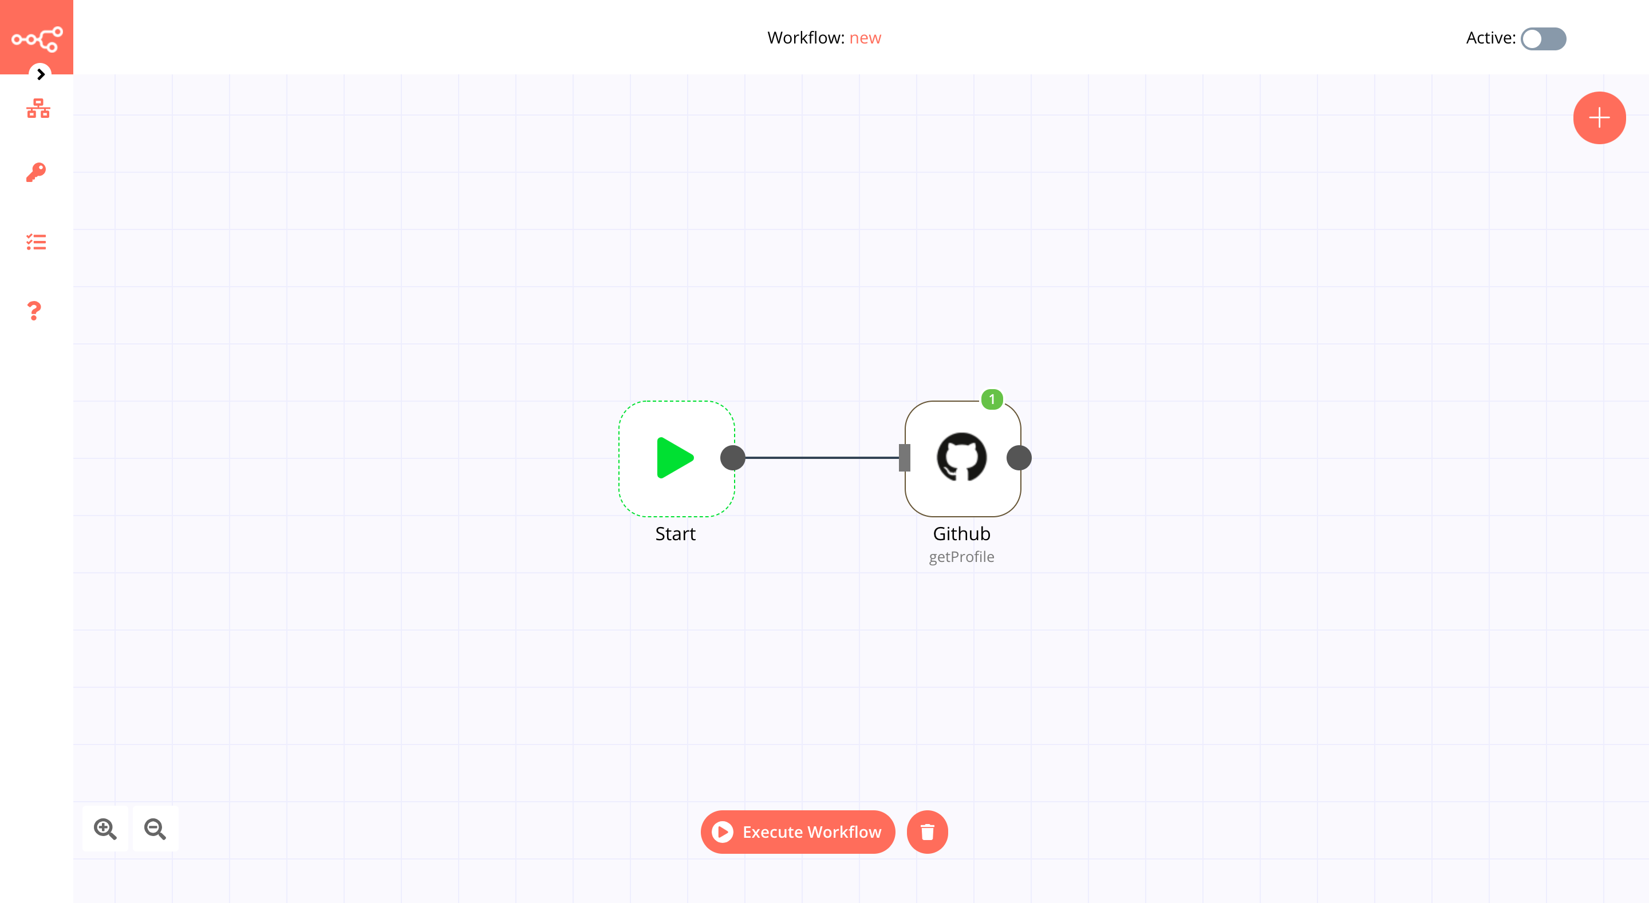Click the zoom out minus magnifier
The height and width of the screenshot is (903, 1649).
pos(155,829)
